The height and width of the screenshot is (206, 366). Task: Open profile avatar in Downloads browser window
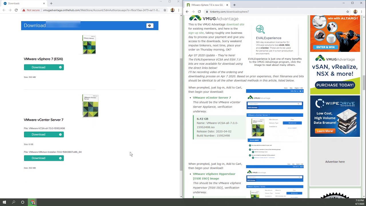pyautogui.click(x=172, y=10)
